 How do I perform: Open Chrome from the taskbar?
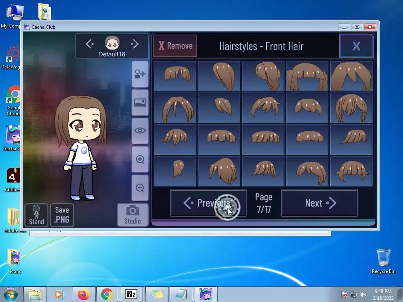107,294
